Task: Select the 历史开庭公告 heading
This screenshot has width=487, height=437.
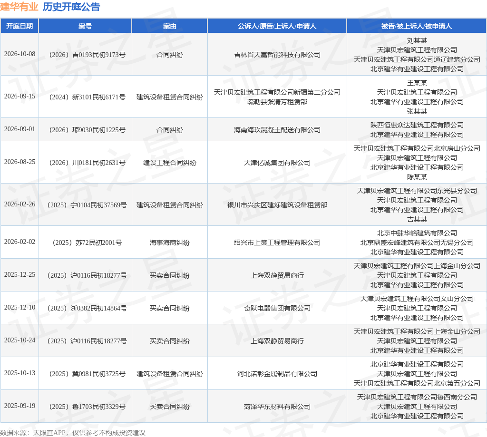Action: tap(71, 7)
